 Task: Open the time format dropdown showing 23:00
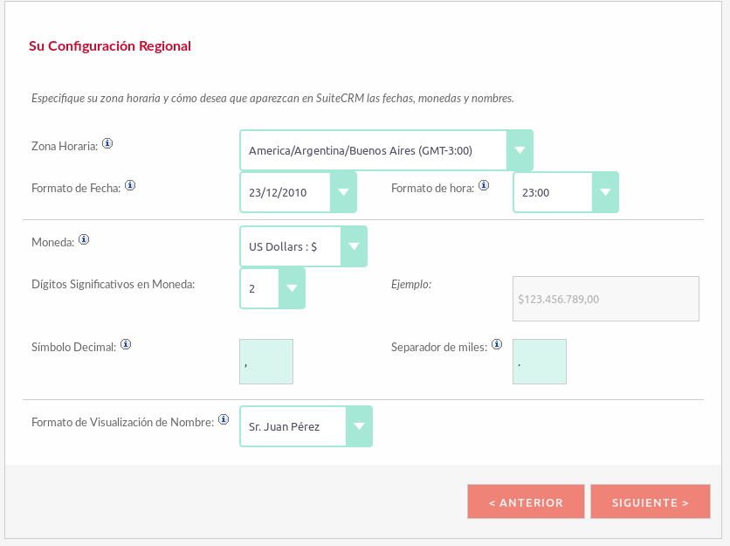[x=565, y=192]
